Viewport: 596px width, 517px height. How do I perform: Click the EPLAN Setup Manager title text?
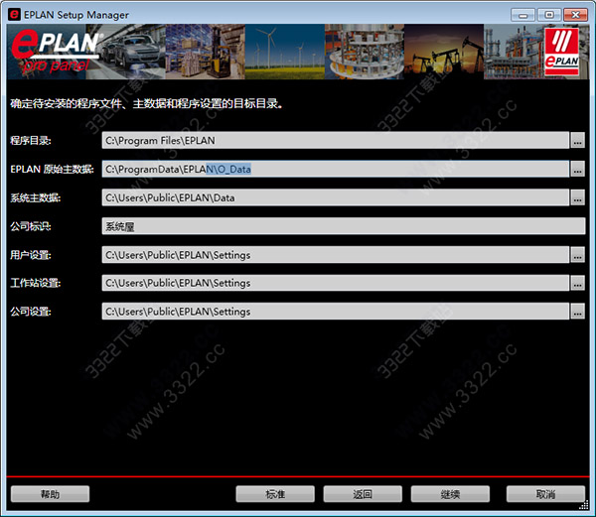pos(76,15)
